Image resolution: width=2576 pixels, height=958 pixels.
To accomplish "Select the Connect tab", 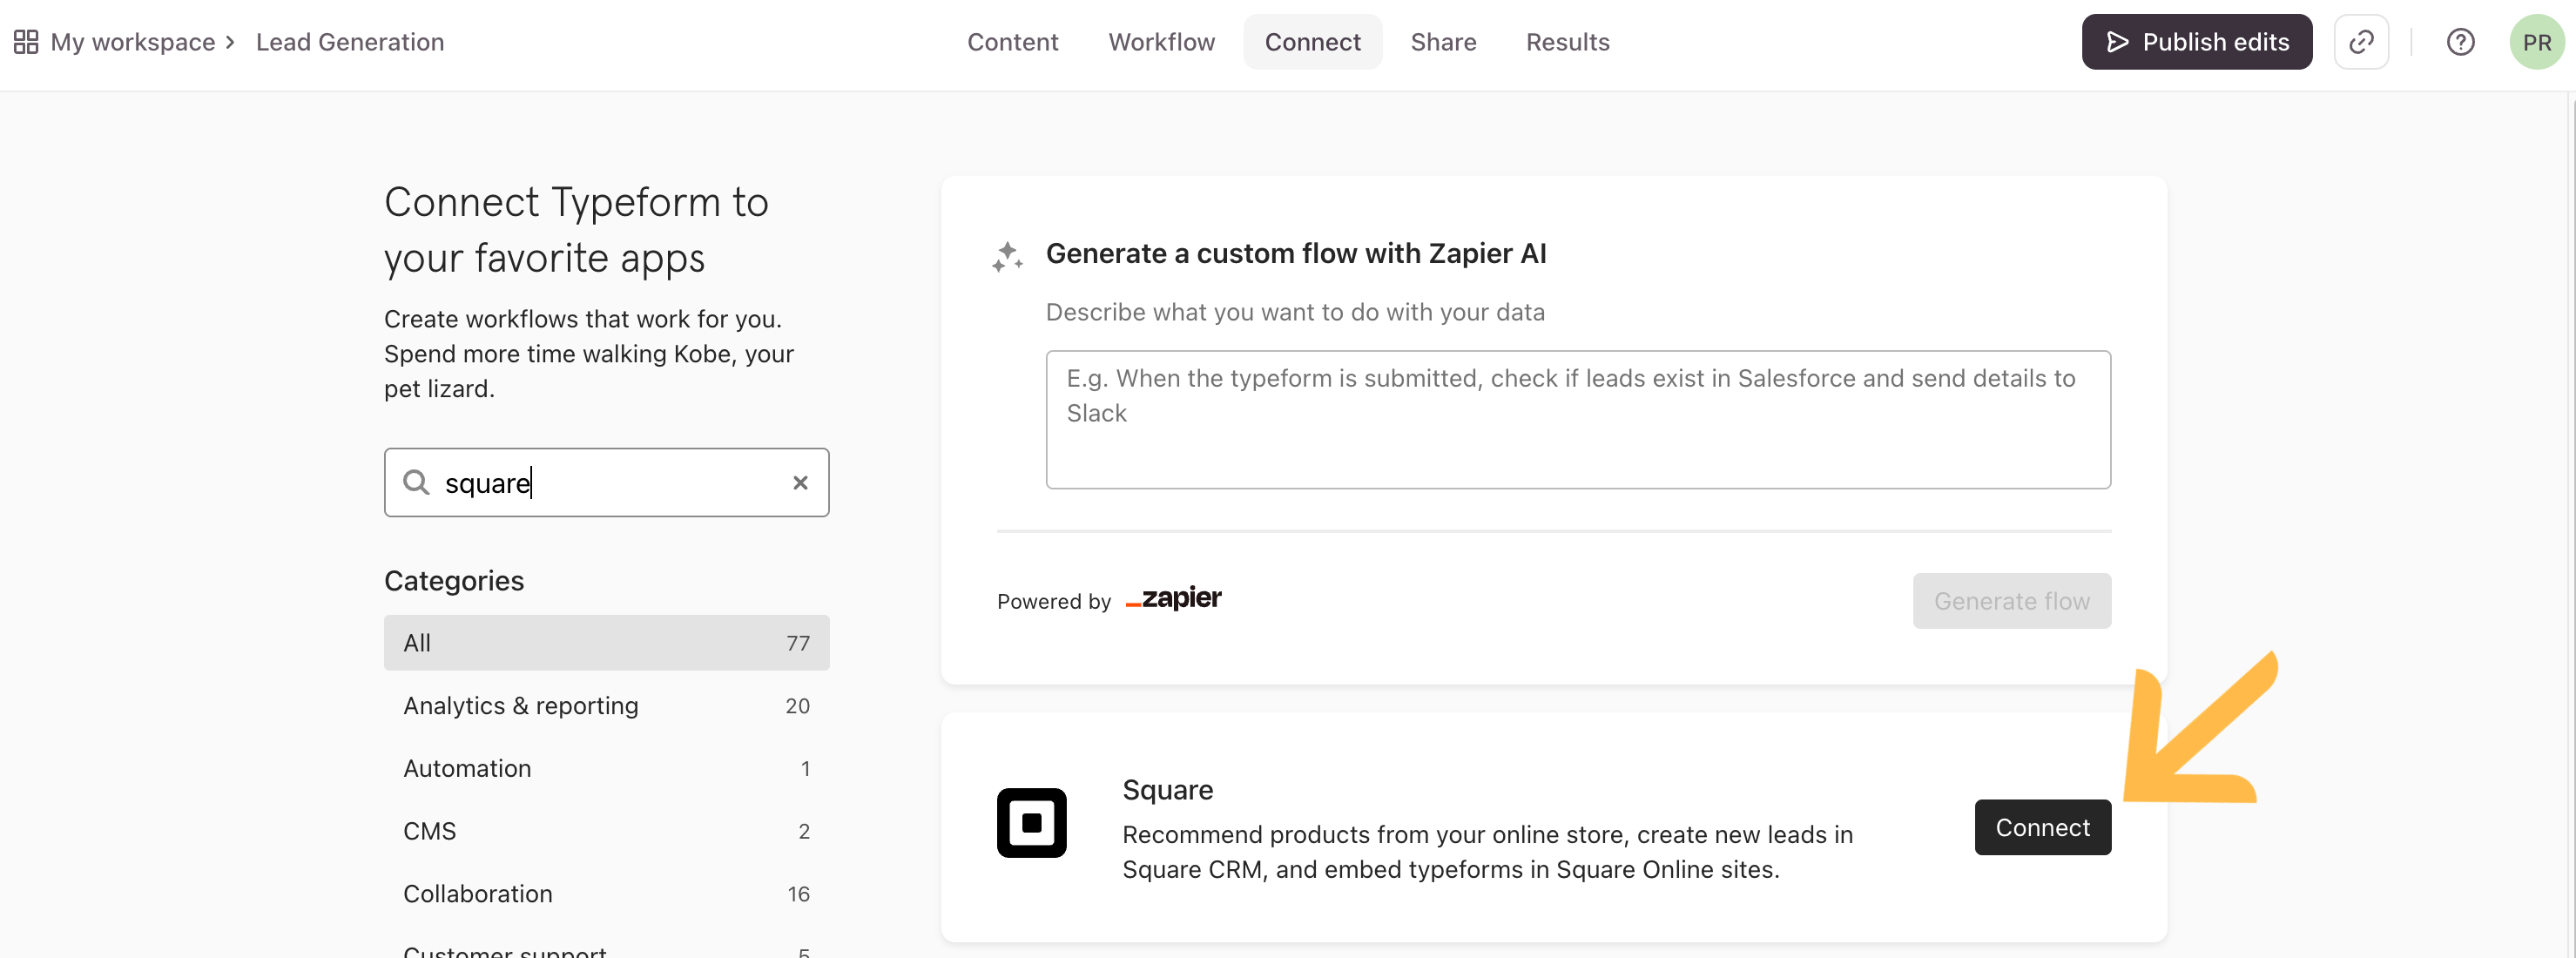I will click(1312, 42).
